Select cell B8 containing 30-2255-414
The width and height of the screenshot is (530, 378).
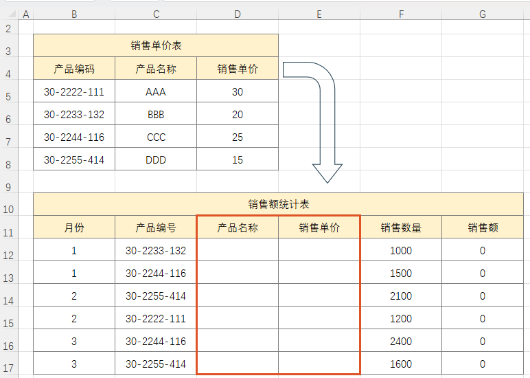pyautogui.click(x=74, y=159)
